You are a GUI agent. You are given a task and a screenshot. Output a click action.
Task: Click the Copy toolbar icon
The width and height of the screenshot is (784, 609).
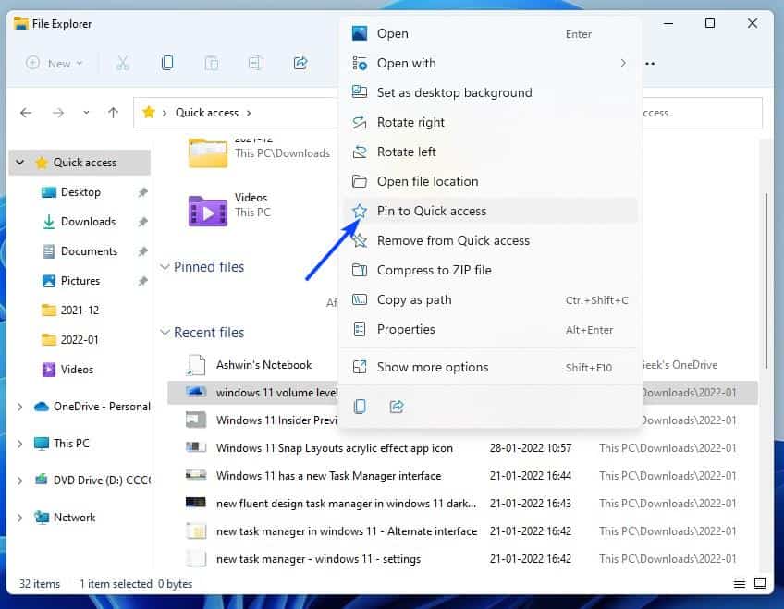[167, 63]
